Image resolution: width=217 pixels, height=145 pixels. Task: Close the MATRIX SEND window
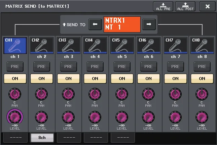208,6
